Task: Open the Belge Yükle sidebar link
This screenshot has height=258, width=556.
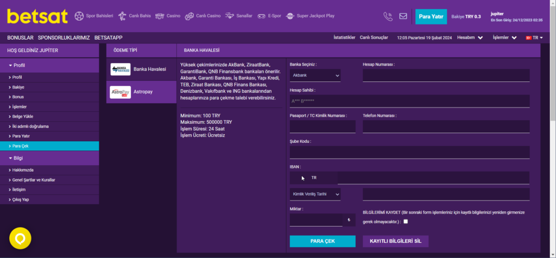Action: click(x=49, y=116)
